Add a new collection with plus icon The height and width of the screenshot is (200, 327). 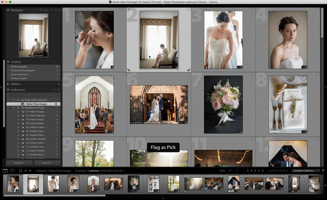pyautogui.click(x=58, y=90)
